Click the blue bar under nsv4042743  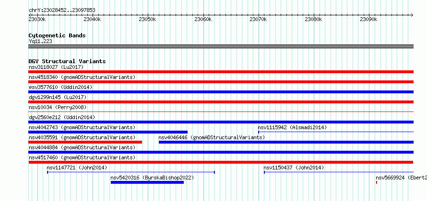coord(108,132)
